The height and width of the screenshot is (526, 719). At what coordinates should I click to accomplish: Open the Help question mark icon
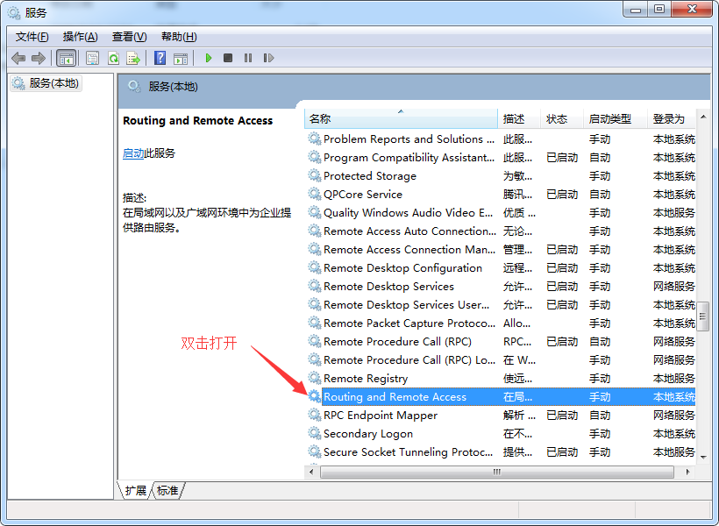[x=160, y=58]
